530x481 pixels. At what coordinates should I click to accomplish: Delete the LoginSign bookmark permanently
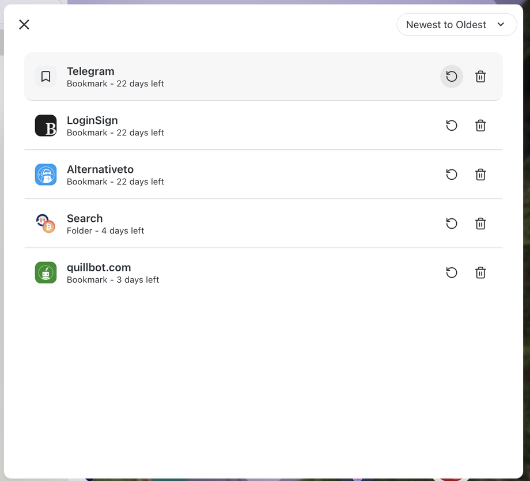pyautogui.click(x=480, y=126)
